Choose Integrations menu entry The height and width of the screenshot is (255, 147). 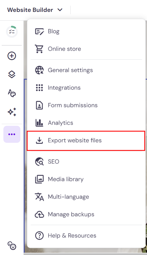(x=86, y=88)
